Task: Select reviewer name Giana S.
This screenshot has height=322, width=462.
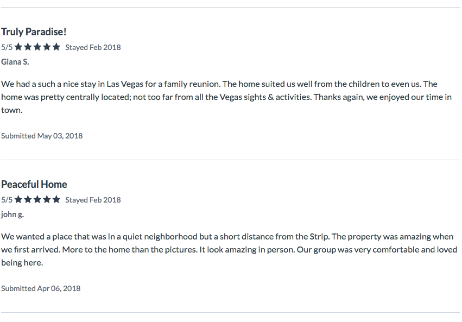Action: (x=15, y=62)
